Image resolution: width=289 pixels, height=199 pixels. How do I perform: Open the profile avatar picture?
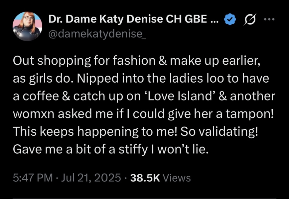click(27, 26)
